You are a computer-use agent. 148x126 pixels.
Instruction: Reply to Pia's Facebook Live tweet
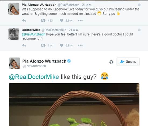pos(24,20)
